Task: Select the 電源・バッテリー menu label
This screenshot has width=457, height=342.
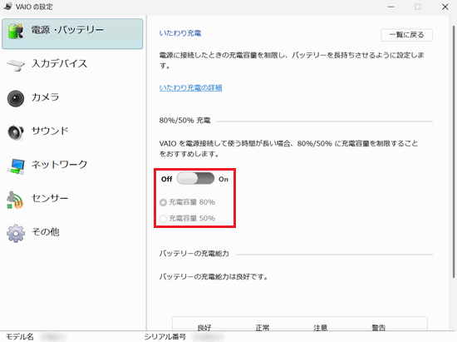Action: pos(67,30)
